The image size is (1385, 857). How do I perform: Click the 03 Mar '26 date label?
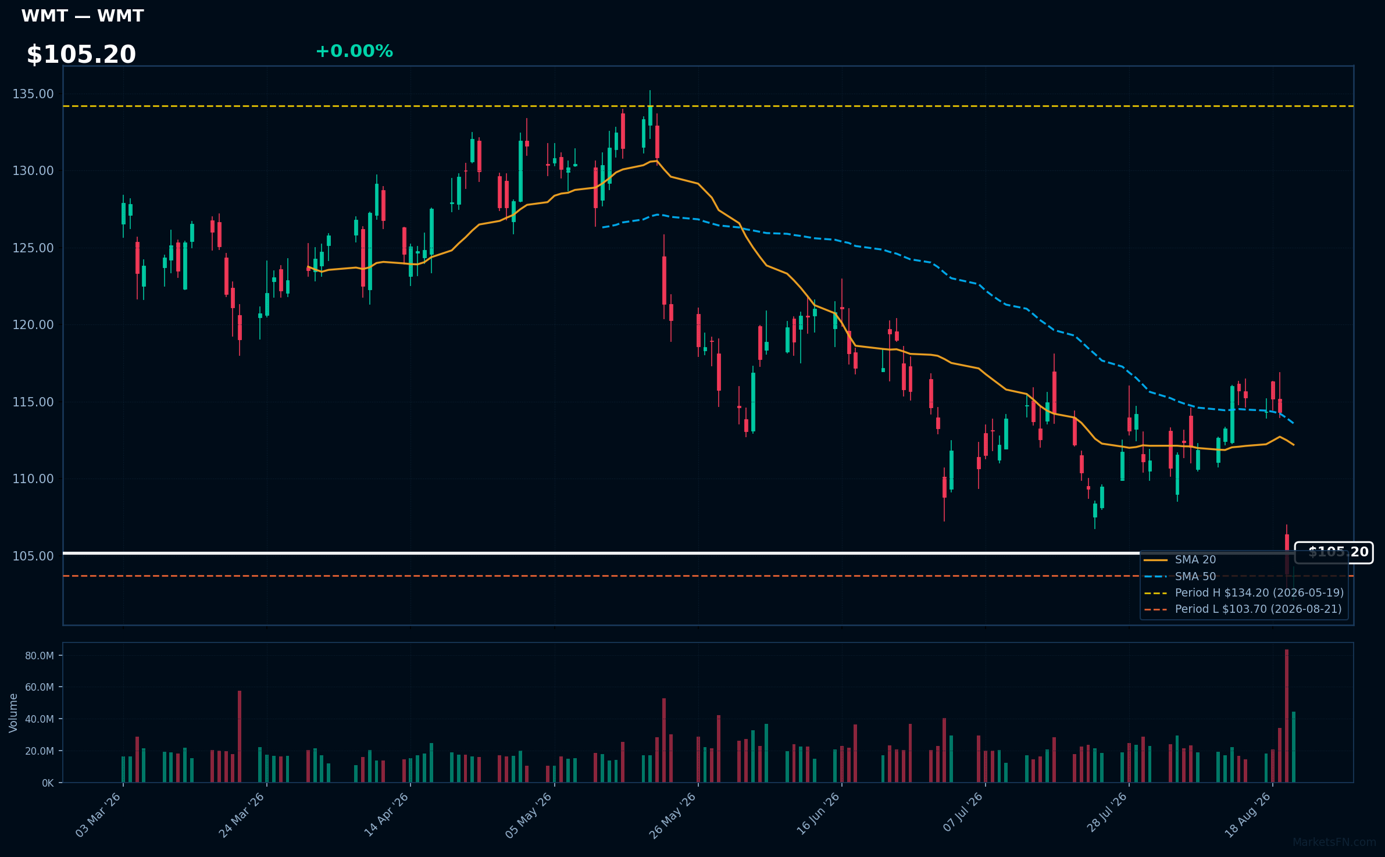98,815
